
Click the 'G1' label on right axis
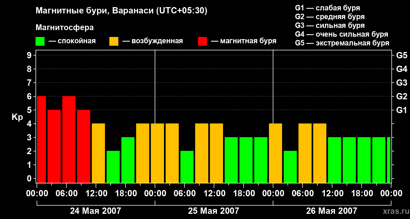(x=402, y=110)
